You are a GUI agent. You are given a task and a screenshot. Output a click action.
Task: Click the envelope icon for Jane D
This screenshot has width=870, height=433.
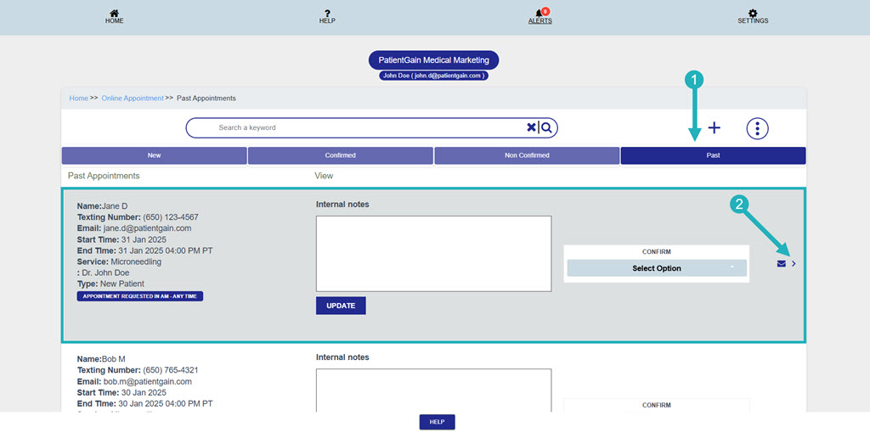click(x=781, y=264)
